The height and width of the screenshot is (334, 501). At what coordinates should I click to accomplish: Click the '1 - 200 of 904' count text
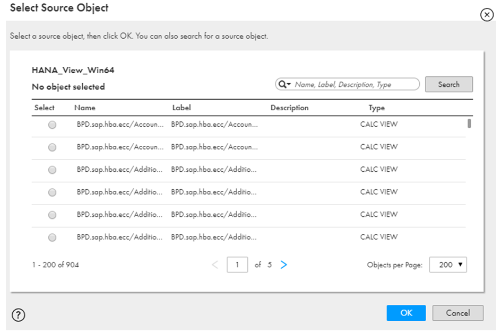(x=56, y=265)
